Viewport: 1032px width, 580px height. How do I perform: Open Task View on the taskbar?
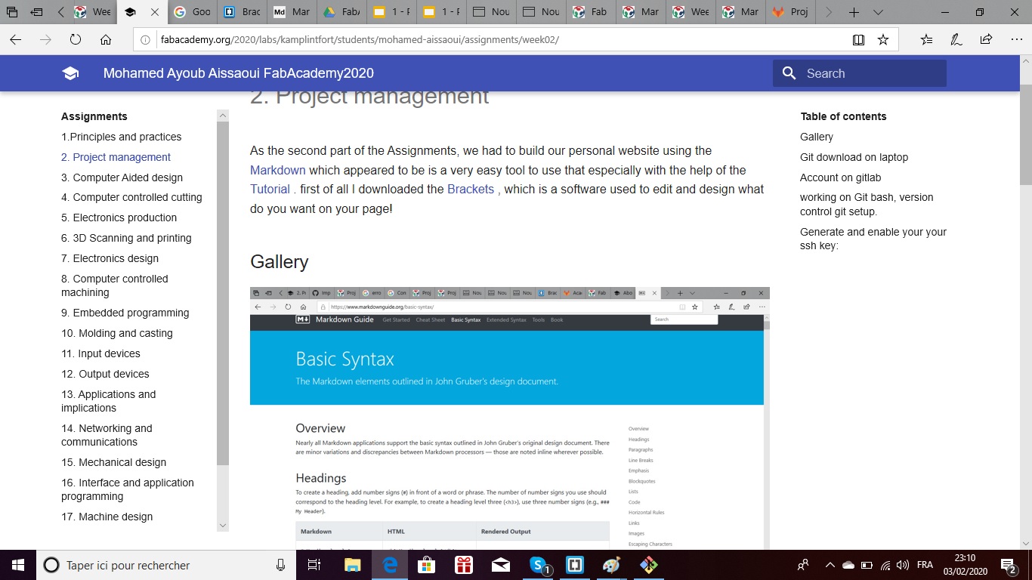point(315,565)
